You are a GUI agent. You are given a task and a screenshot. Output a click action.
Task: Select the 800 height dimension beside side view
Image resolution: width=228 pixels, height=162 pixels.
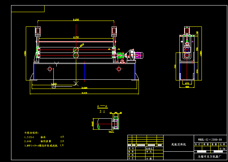(175, 66)
